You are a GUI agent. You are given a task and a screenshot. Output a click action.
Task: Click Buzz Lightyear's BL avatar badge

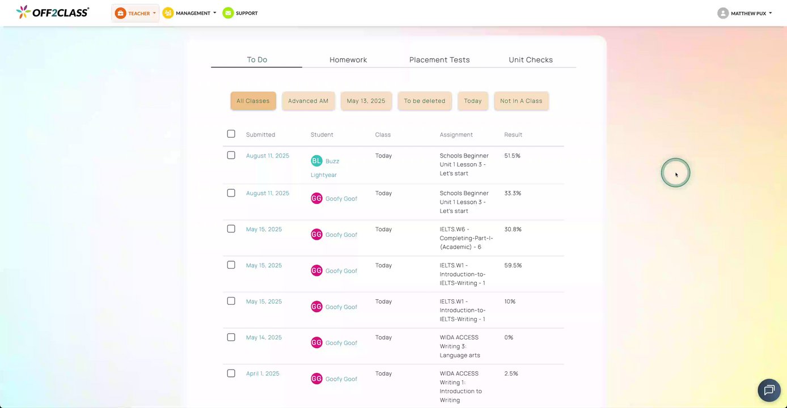coord(316,161)
